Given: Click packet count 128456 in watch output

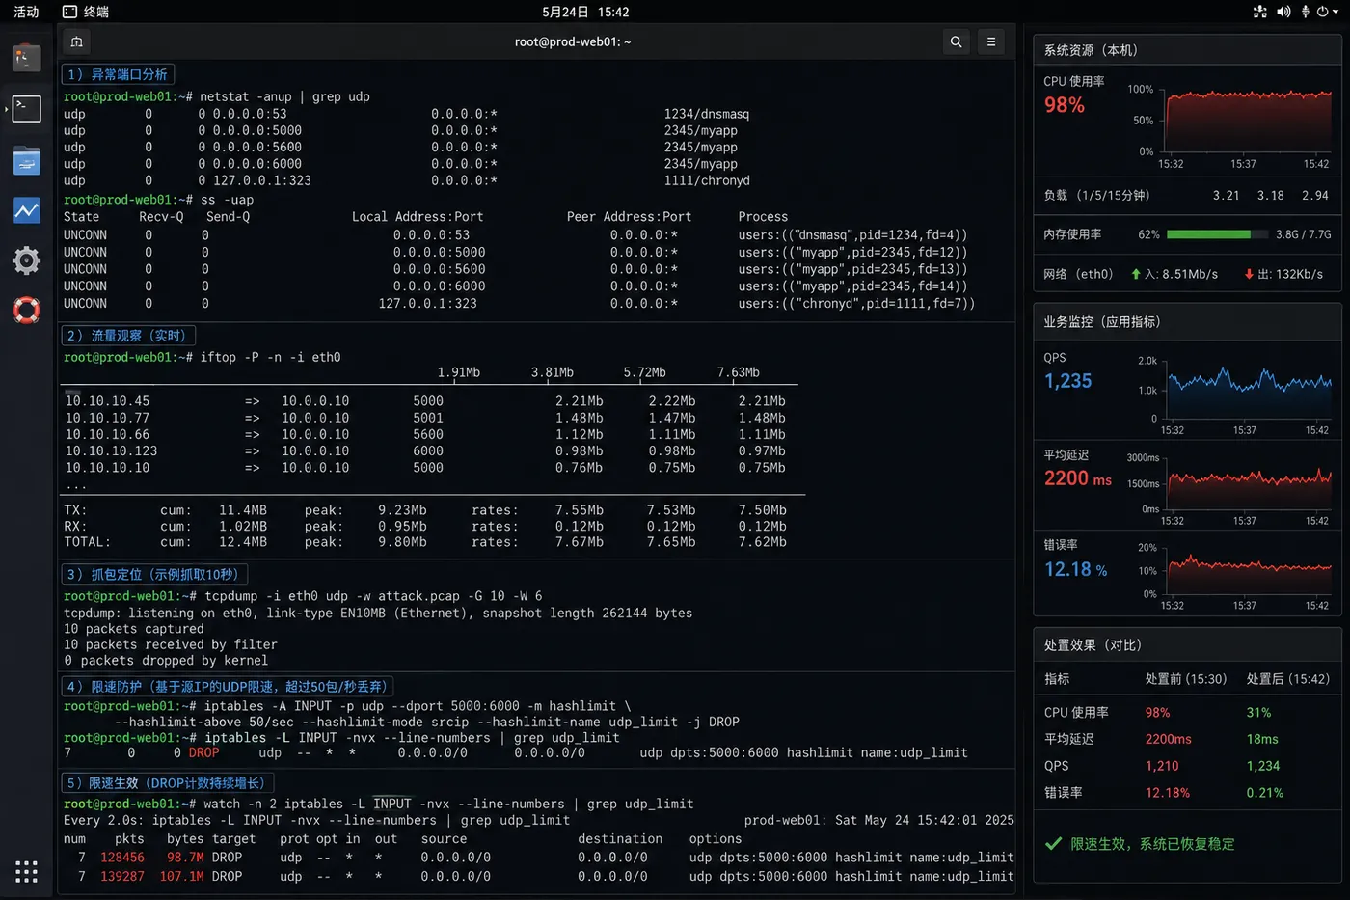Looking at the screenshot, I should pyautogui.click(x=122, y=857).
